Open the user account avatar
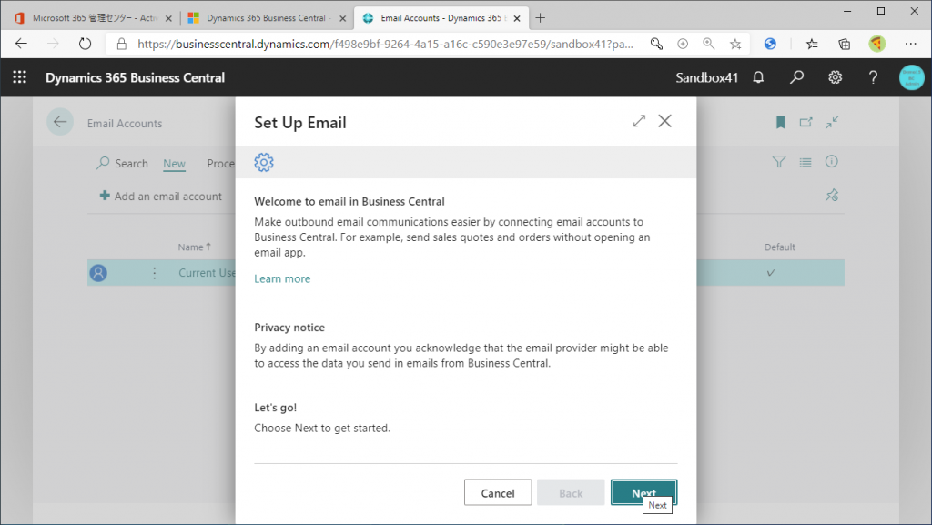 [911, 78]
